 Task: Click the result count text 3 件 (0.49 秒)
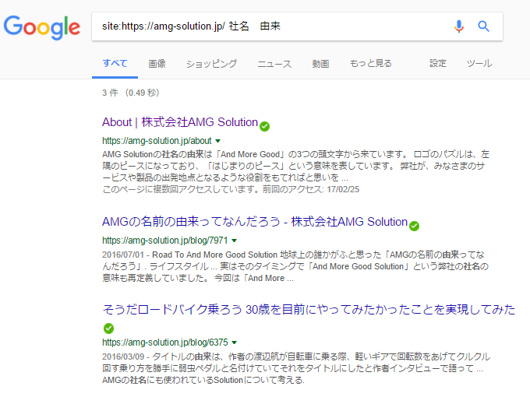(130, 93)
